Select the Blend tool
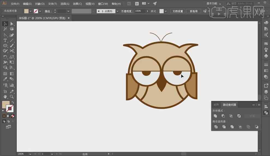270x156 pixels. pyautogui.click(x=12, y=79)
